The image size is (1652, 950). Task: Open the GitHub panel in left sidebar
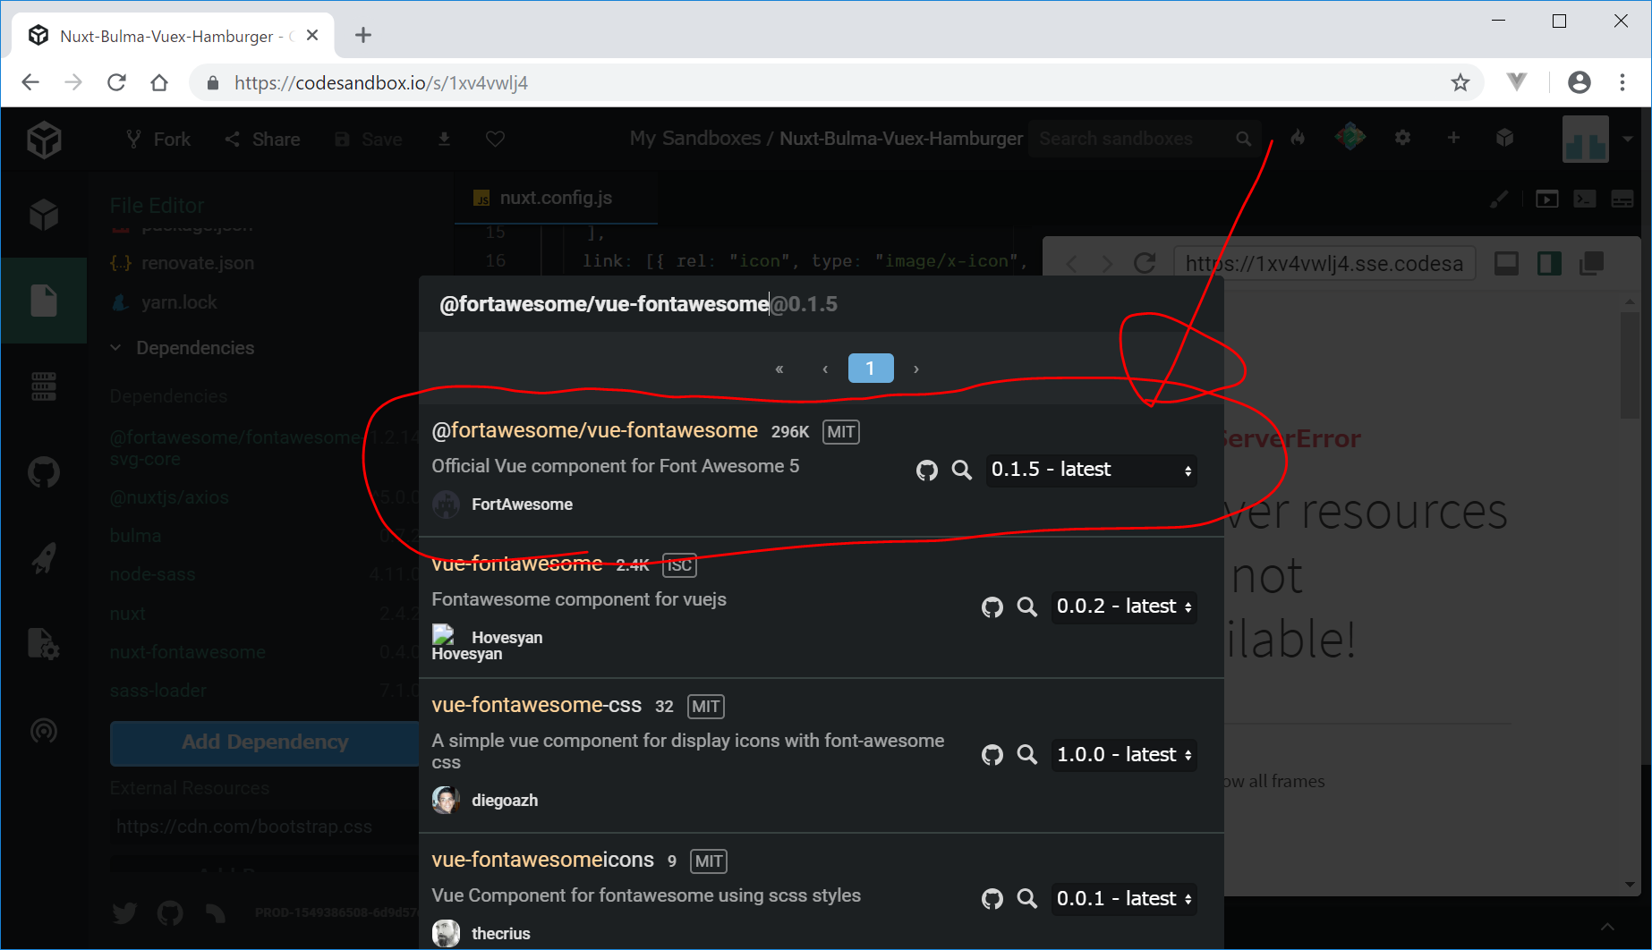[43, 471]
